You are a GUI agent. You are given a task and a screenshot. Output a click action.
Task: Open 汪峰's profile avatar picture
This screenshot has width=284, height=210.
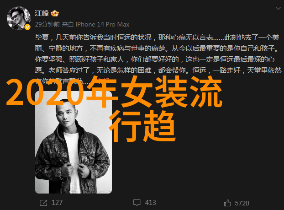(x=18, y=18)
